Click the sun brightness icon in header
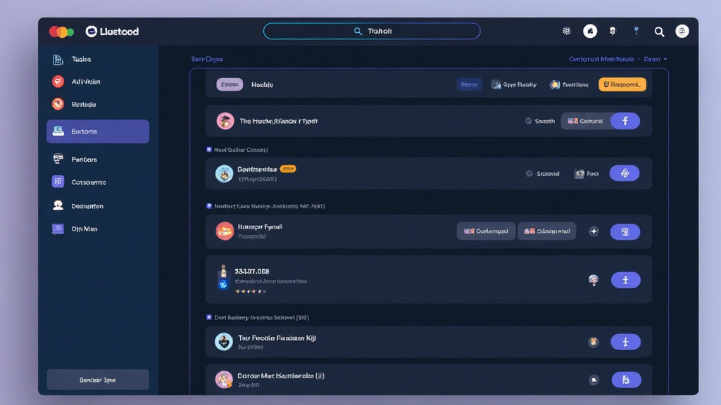 567,32
